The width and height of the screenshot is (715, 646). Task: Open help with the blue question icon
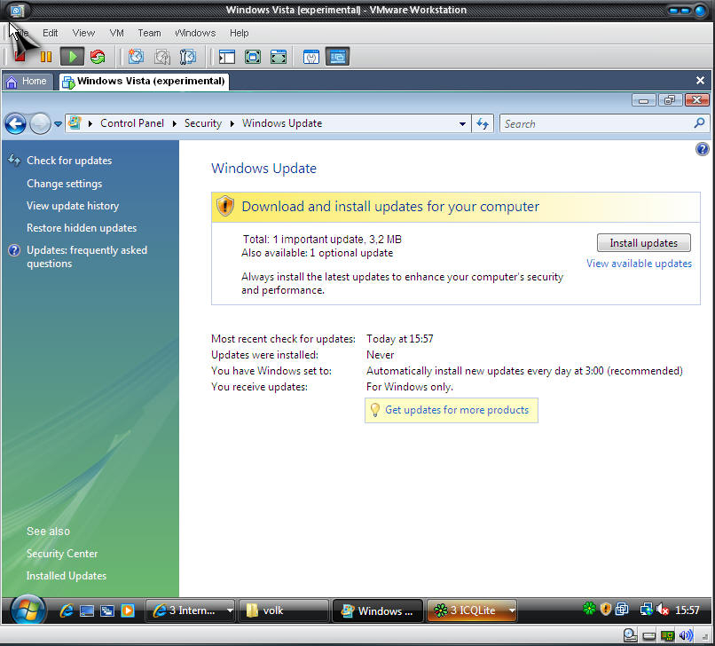click(703, 149)
